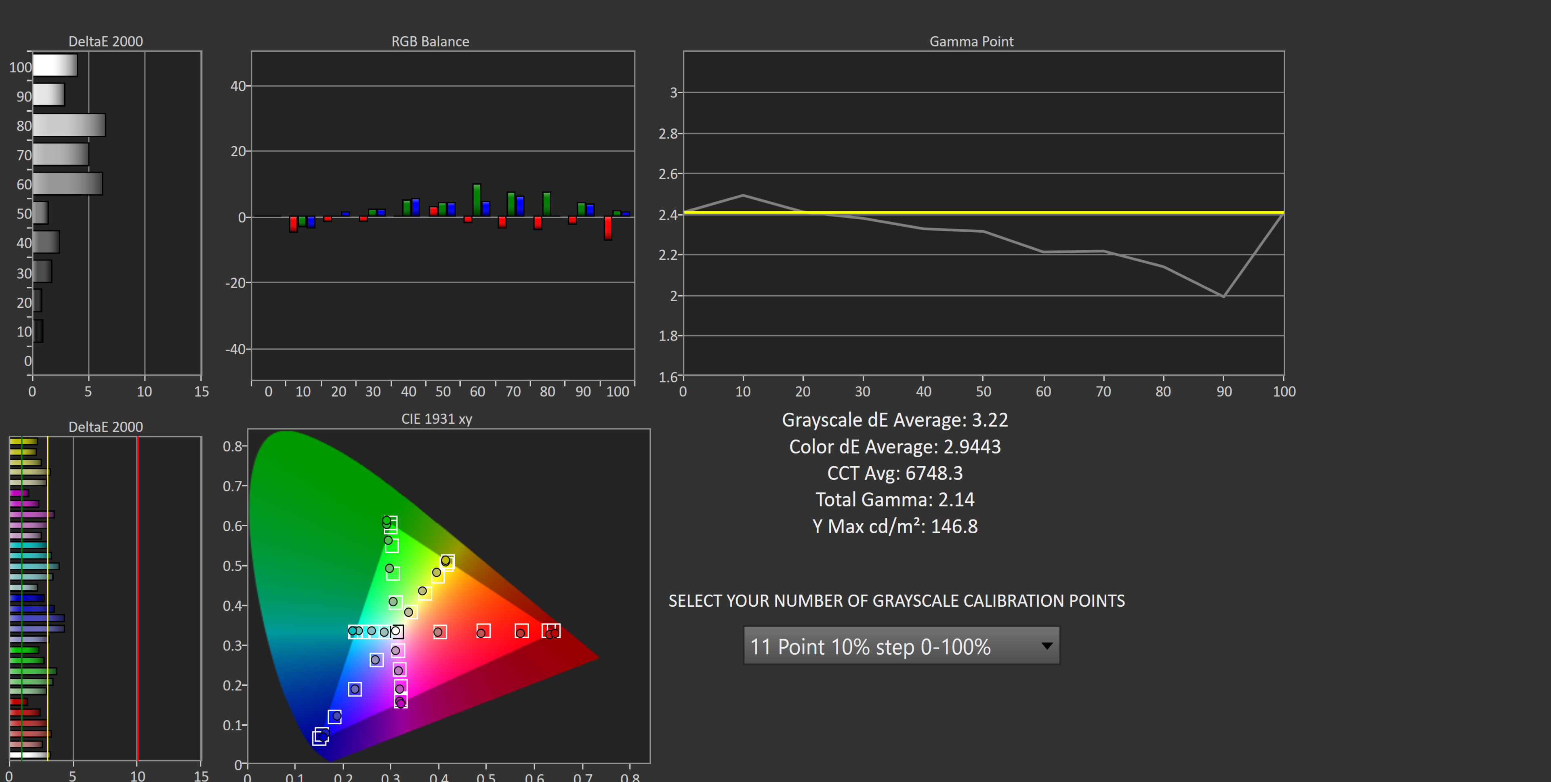Click the 60 bar in grayscale DeltaE chart
The width and height of the screenshot is (1551, 782).
pos(67,184)
